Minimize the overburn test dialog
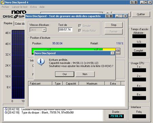153x123 pixels. pyautogui.click(x=117, y=16)
